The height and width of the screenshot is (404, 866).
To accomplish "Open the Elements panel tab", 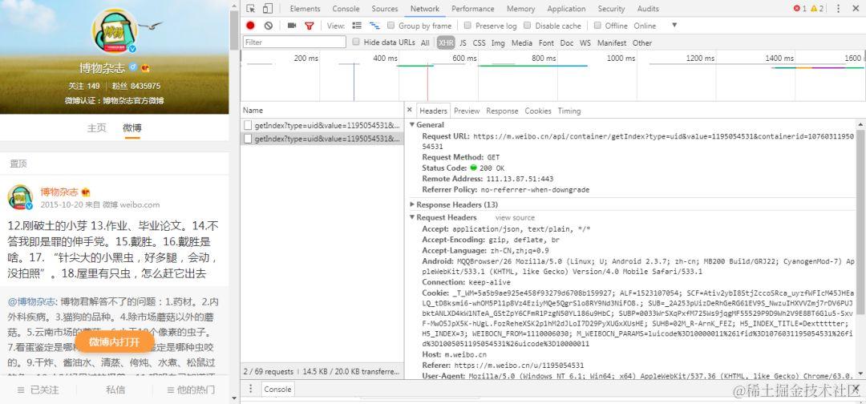I will click(305, 9).
